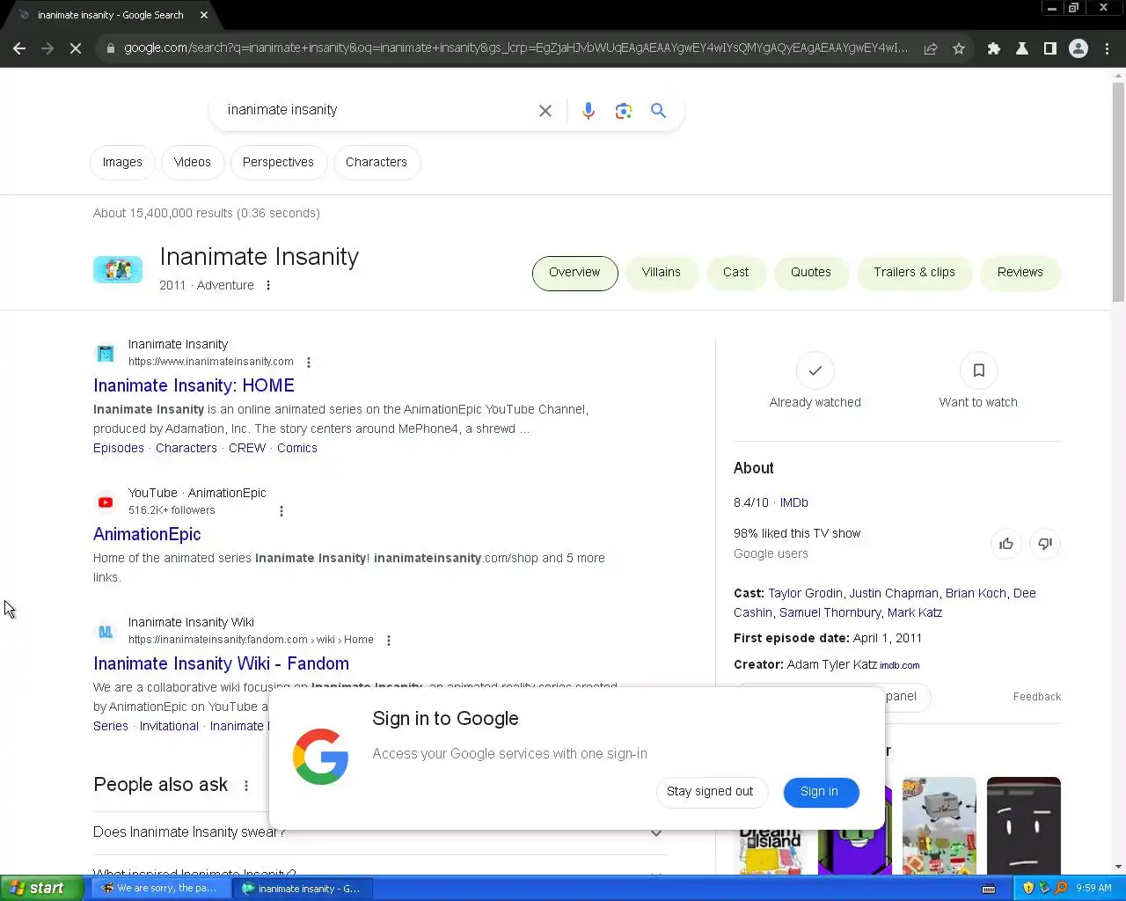Open the IMDb rating link
This screenshot has height=901, width=1126.
(x=794, y=503)
